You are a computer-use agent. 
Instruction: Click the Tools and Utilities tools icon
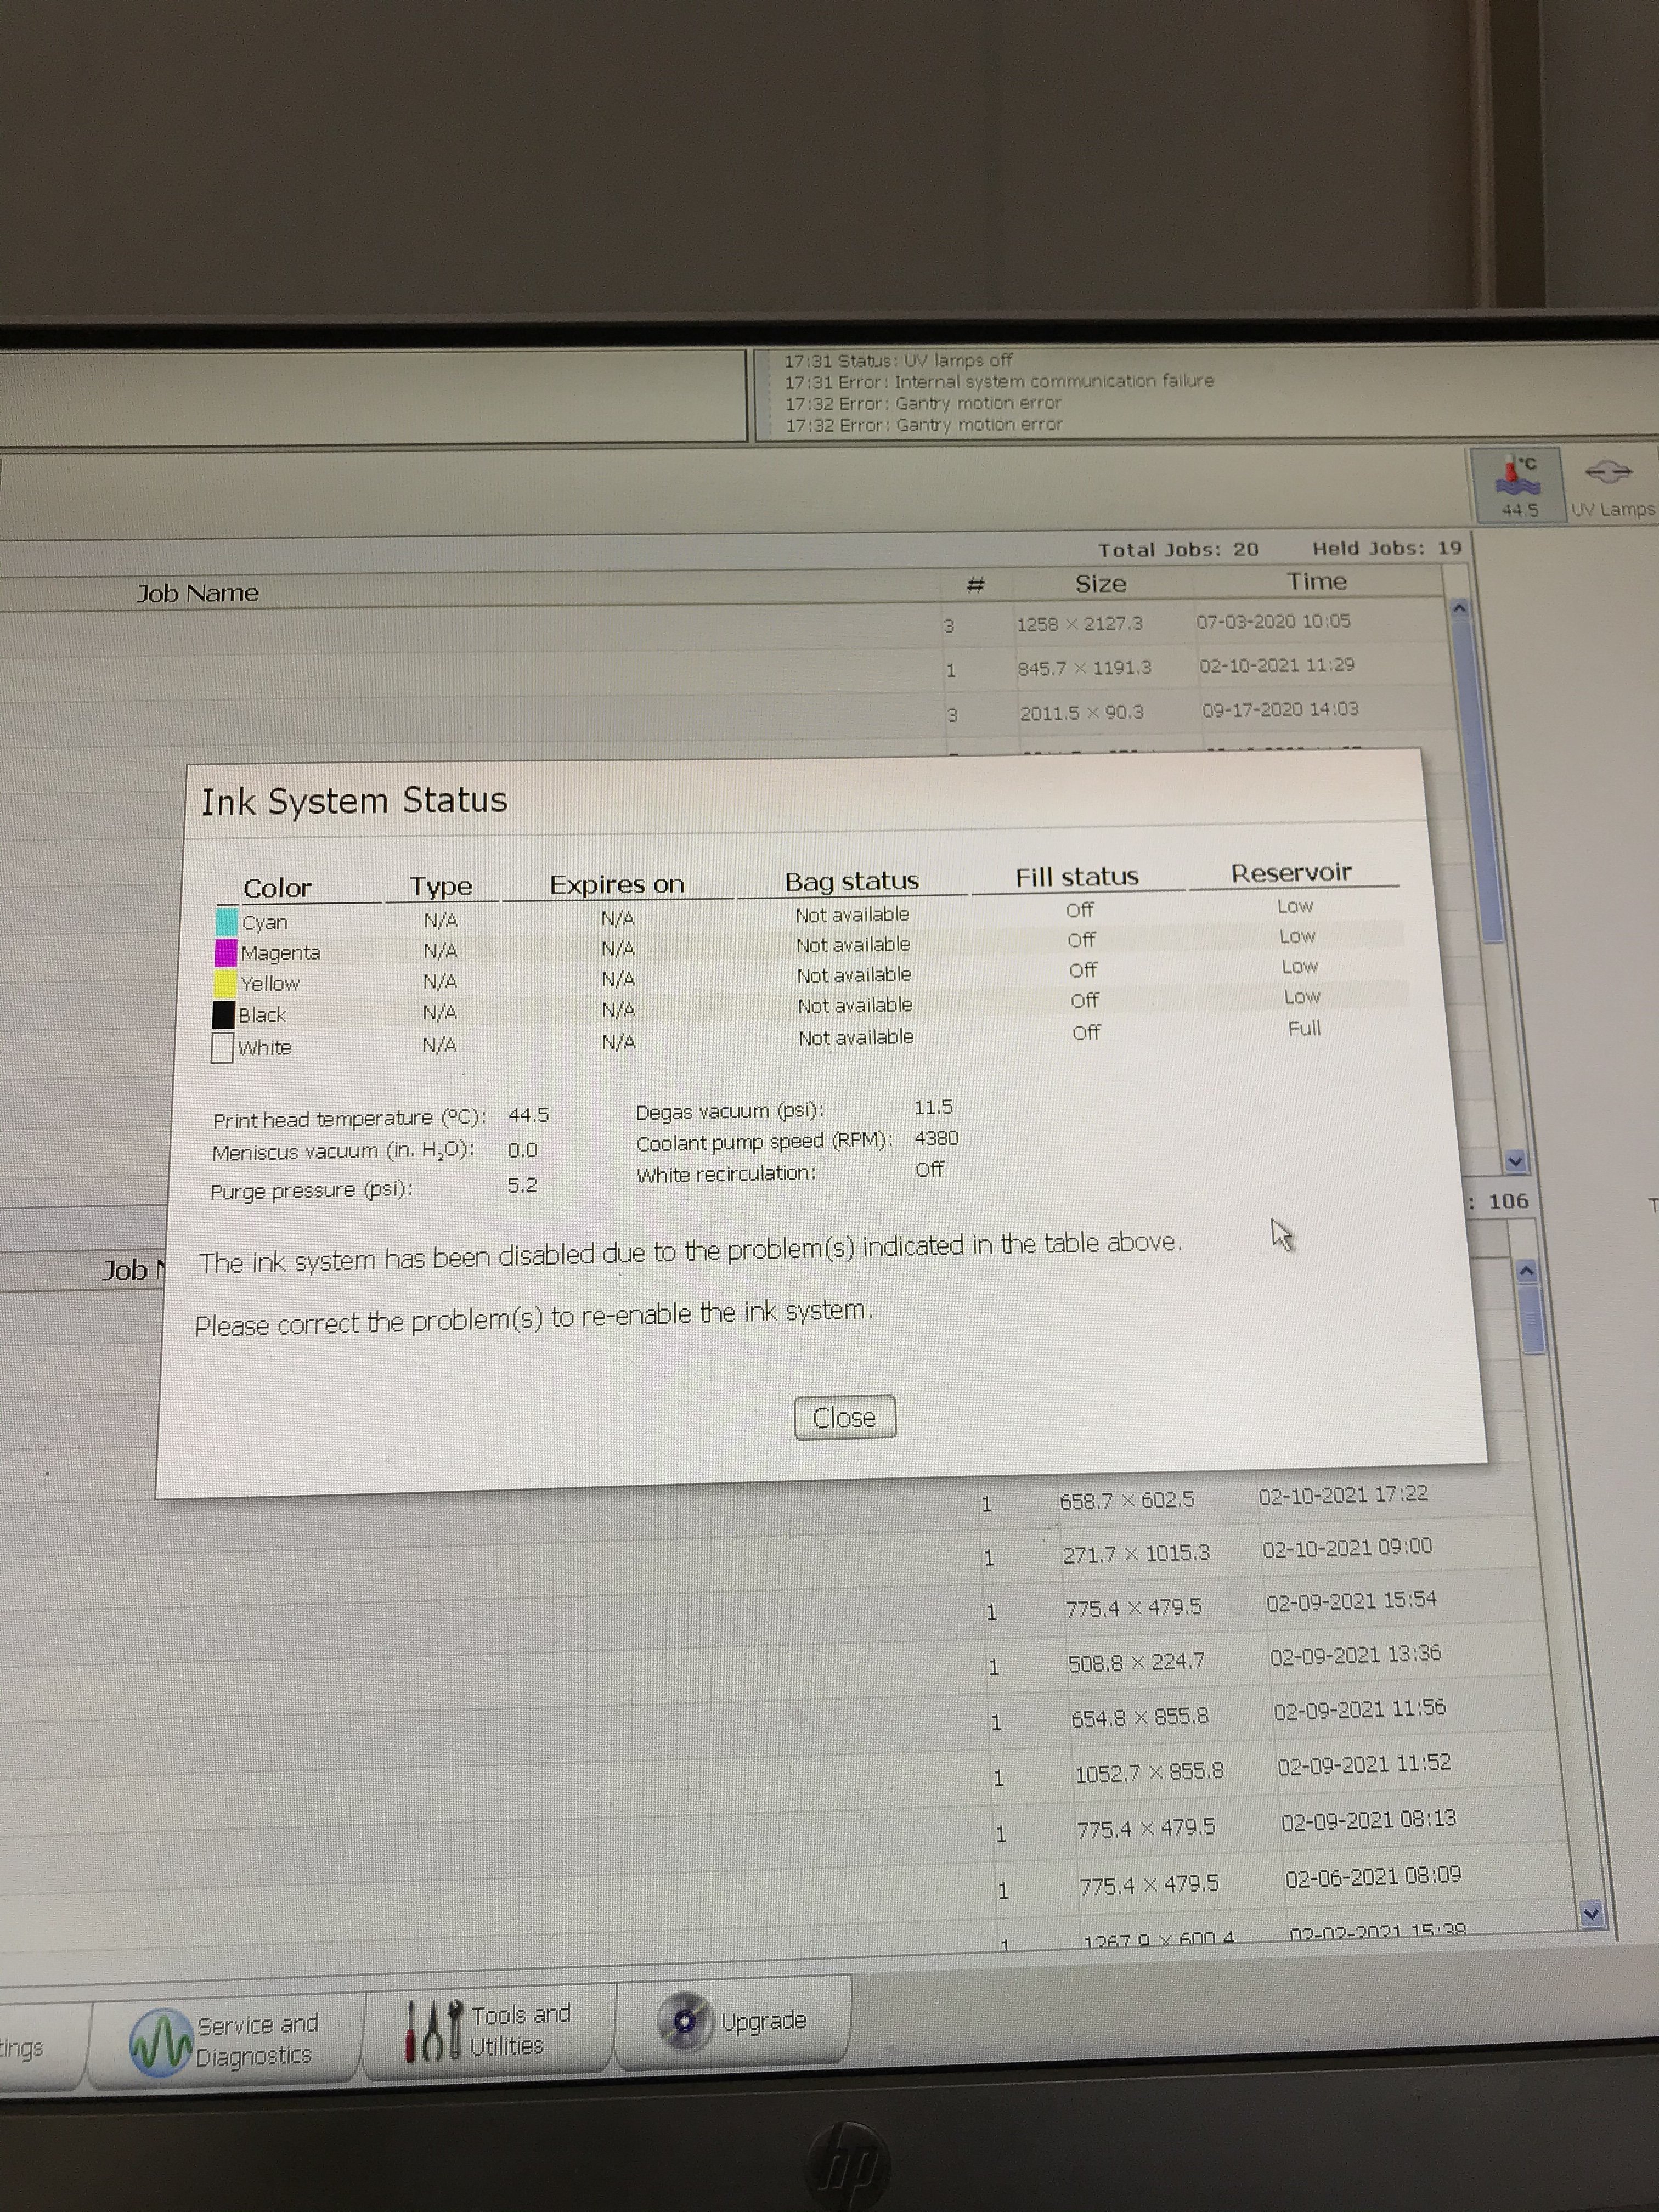[433, 2030]
